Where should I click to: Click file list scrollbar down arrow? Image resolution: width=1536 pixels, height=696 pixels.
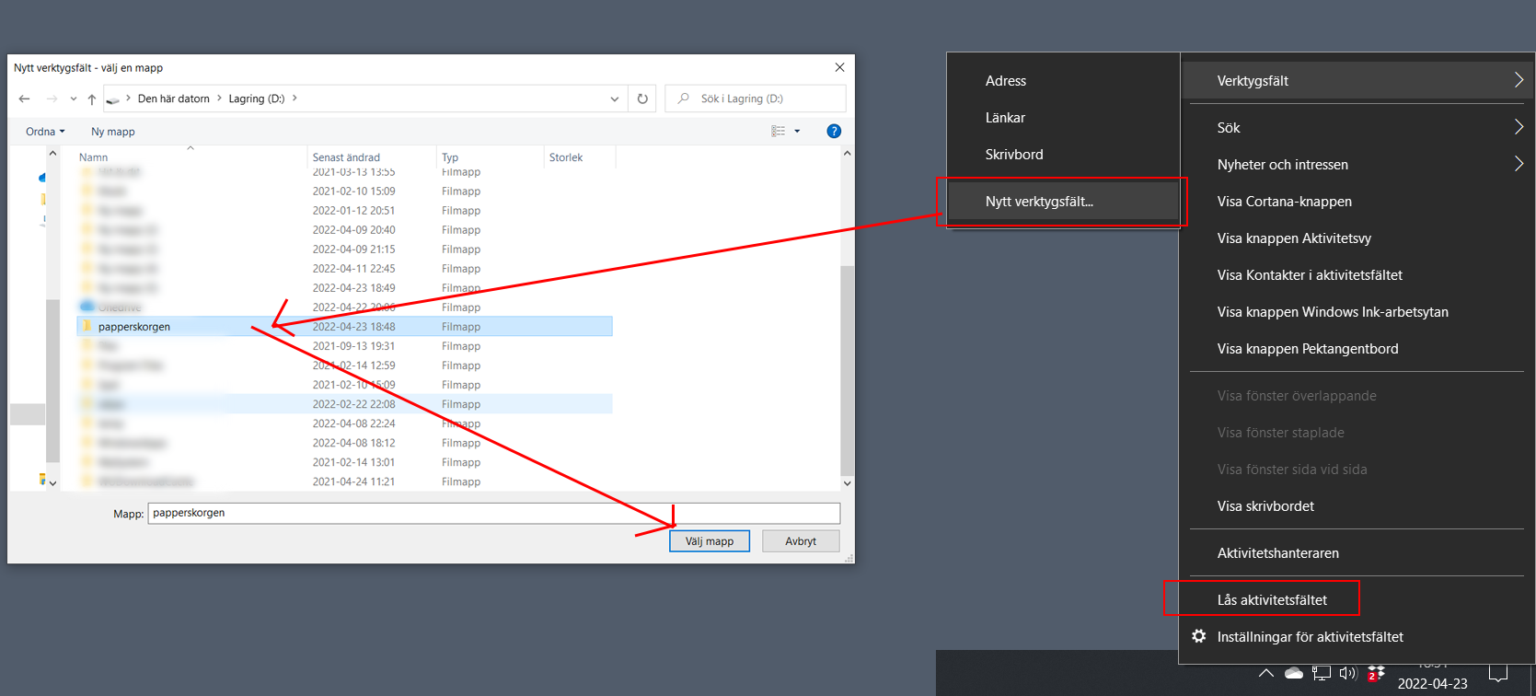click(847, 482)
